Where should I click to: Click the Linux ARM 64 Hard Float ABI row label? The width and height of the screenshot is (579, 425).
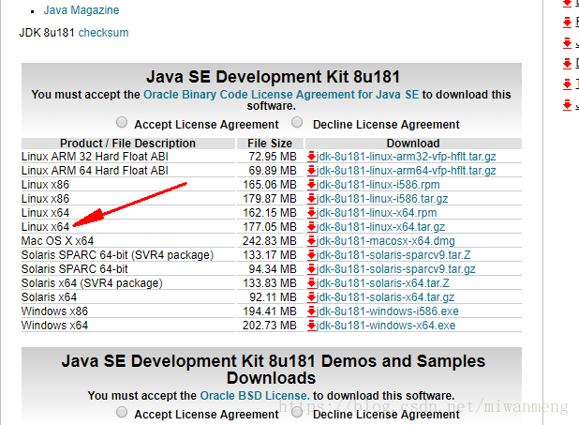pyautogui.click(x=95, y=171)
